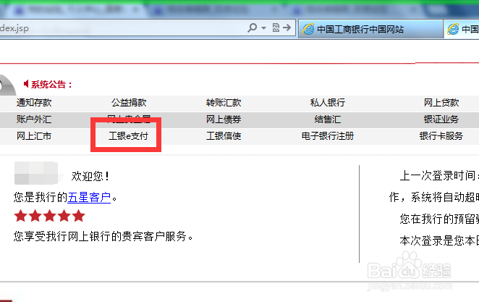479x302 pixels.
Task: Open the 网上贷款 menu item
Action: coord(441,103)
